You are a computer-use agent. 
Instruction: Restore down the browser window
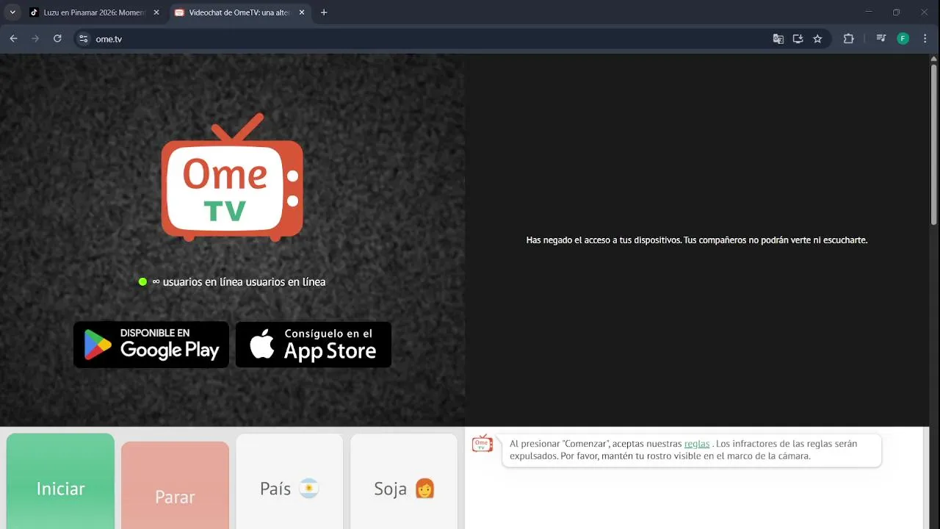coord(896,12)
